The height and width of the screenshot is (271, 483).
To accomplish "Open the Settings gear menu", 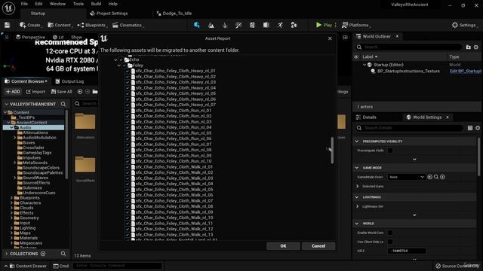I will pyautogui.click(x=464, y=25).
